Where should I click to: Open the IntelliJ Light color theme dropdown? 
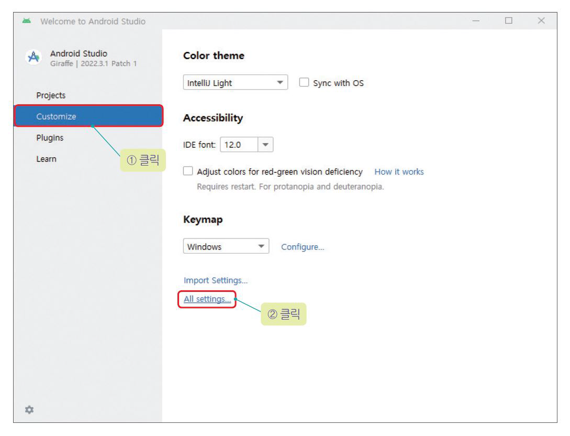point(236,83)
